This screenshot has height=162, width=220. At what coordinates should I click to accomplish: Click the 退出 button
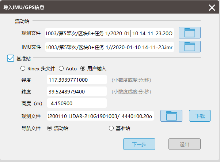pos(185,144)
